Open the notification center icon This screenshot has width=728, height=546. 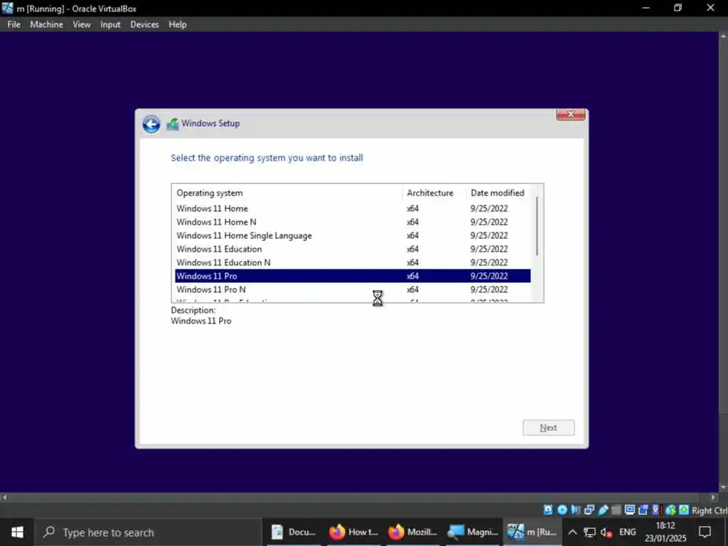click(x=705, y=532)
